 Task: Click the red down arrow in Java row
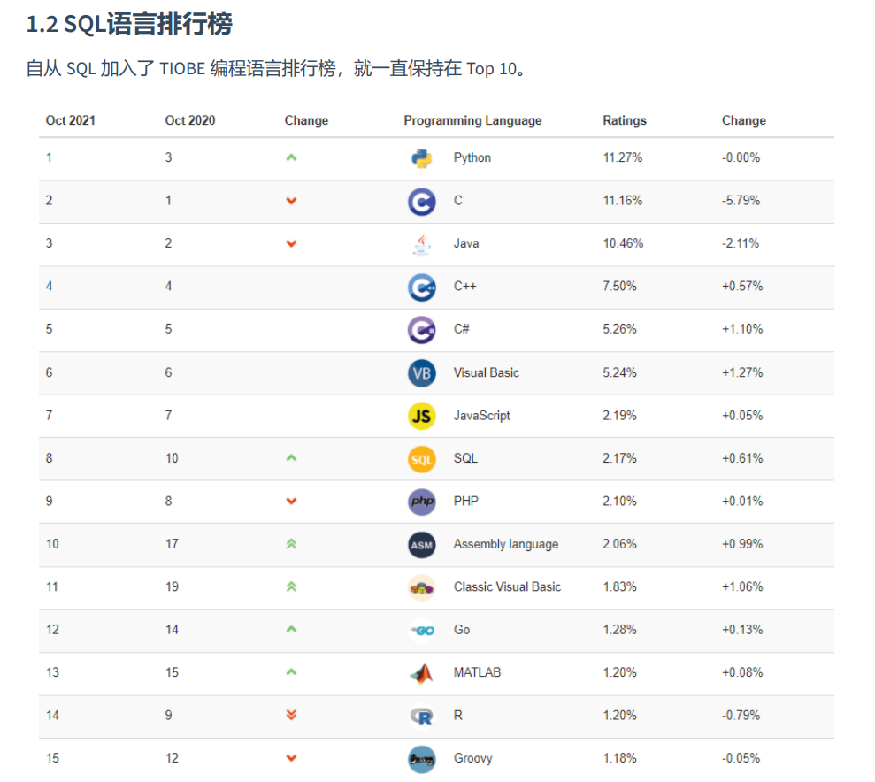pos(291,244)
